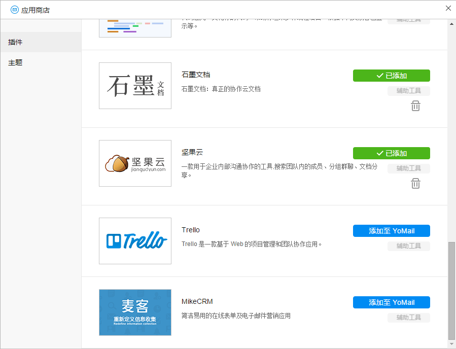Screen dimensions: 456x349
Task: Click the Trello logo thumbnail
Action: pyautogui.click(x=135, y=241)
